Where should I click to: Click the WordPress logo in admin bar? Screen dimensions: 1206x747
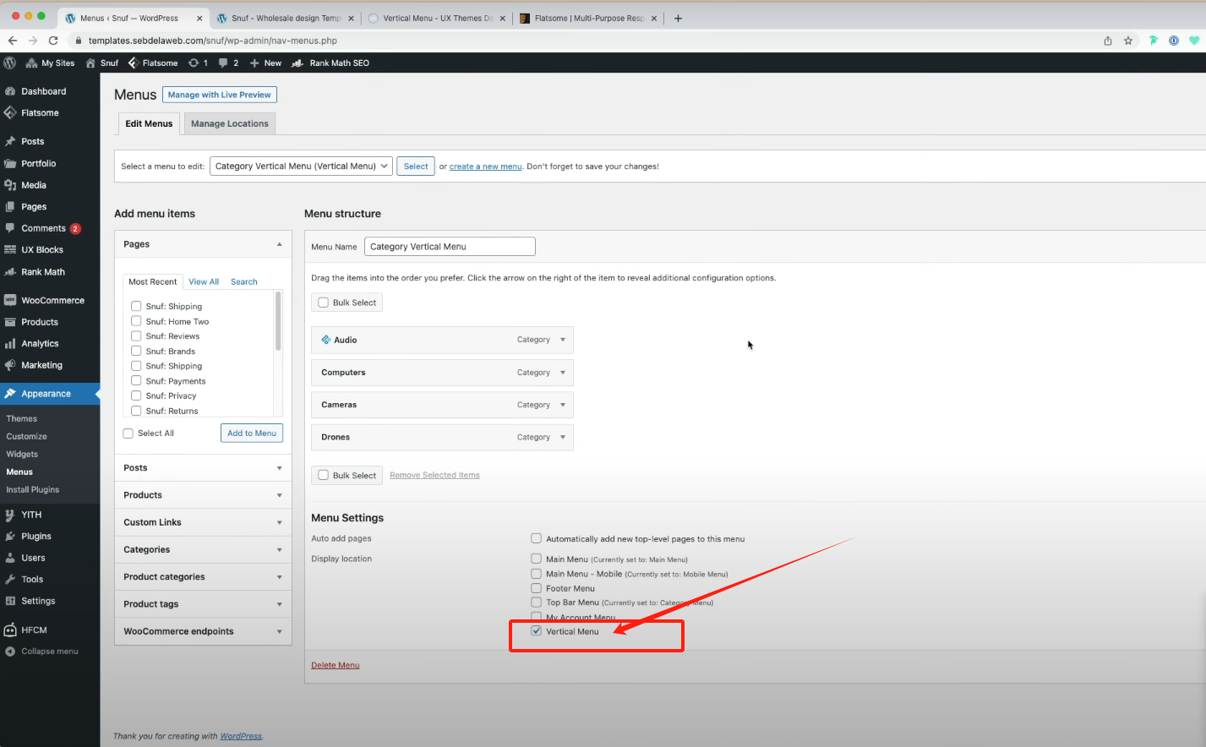(x=10, y=63)
